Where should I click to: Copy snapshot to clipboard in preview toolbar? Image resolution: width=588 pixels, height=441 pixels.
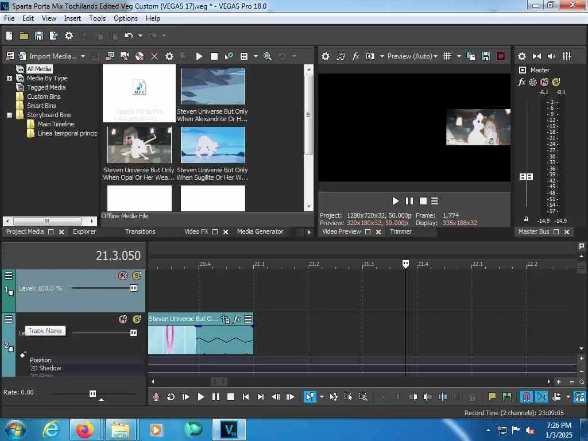471,56
